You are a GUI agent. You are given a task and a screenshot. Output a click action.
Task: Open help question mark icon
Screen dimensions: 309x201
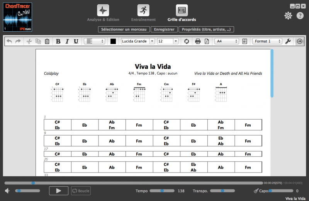(300, 15)
